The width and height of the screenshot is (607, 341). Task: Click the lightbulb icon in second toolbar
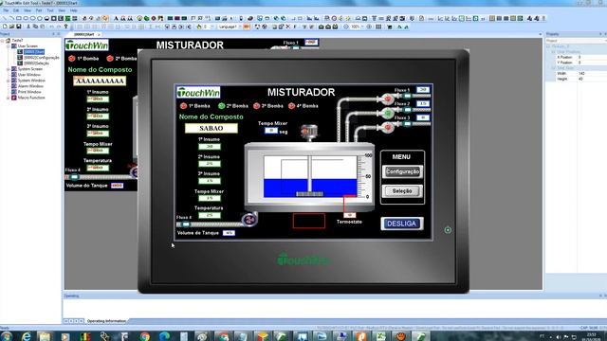pyautogui.click(x=65, y=27)
